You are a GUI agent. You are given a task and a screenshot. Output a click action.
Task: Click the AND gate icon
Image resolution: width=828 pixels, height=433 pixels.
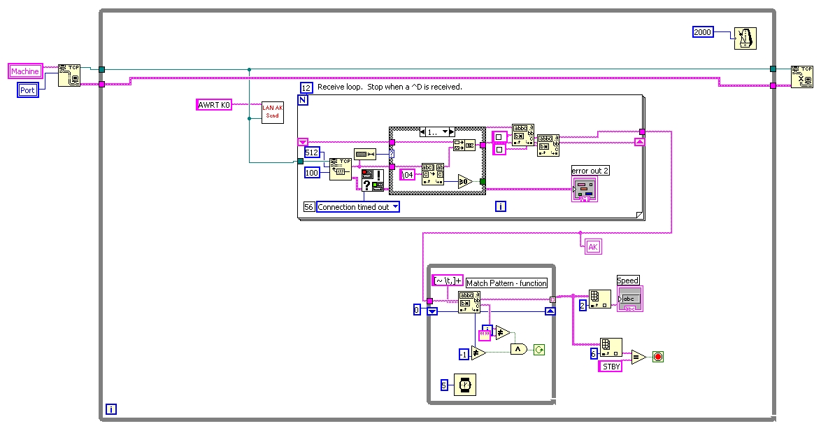(x=519, y=349)
